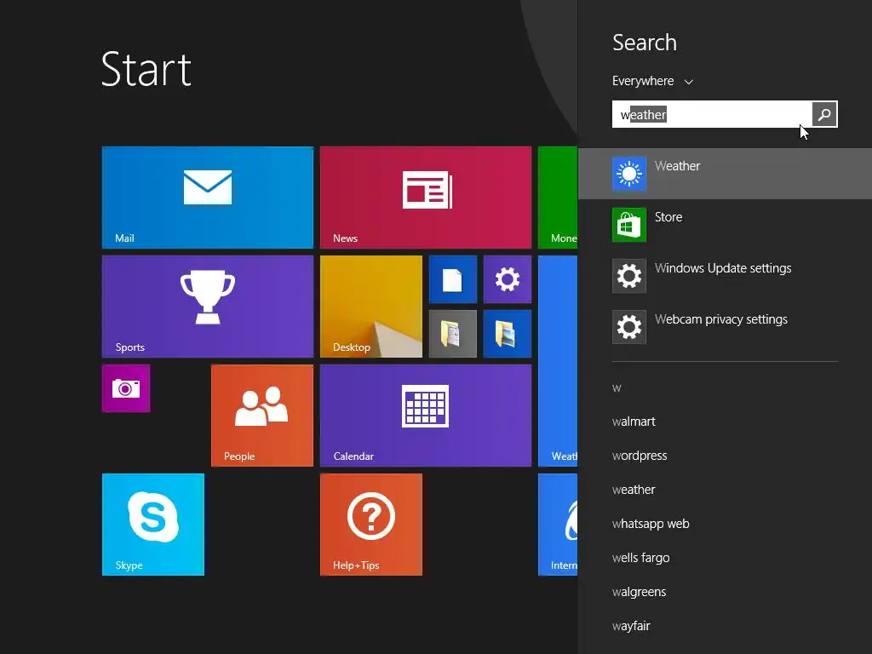Open the Desktop tile
The image size is (872, 654).
click(x=371, y=307)
